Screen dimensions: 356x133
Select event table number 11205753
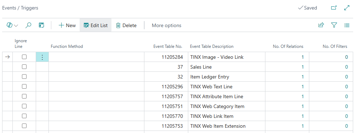172,126
